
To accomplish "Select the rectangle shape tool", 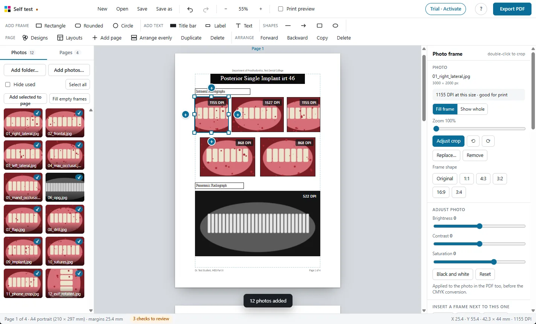I will [320, 26].
